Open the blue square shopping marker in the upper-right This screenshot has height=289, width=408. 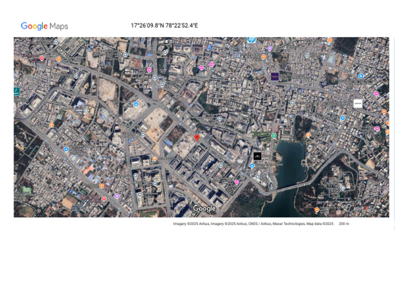click(361, 76)
